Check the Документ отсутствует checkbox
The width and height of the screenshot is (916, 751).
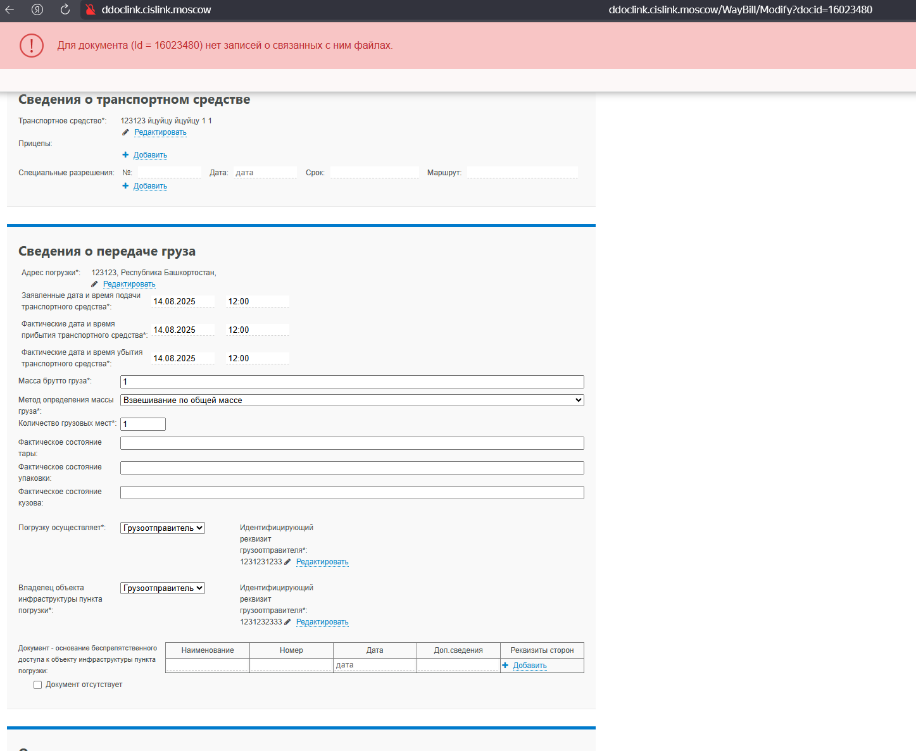pyautogui.click(x=38, y=685)
